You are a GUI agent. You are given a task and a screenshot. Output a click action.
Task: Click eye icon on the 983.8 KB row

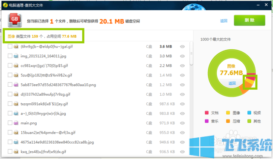(x=182, y=114)
